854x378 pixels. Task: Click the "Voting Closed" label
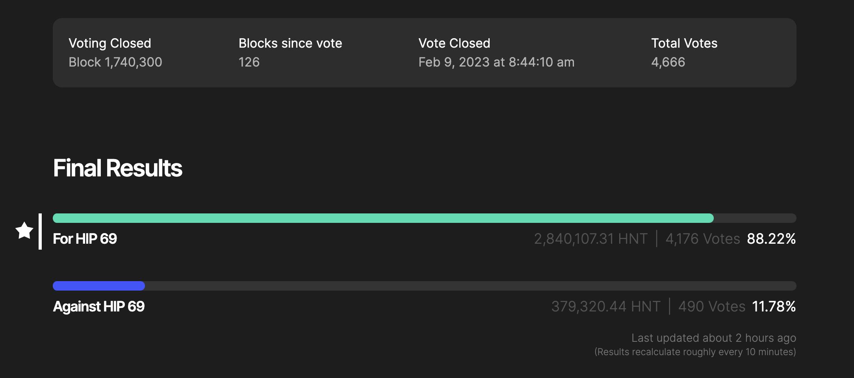coord(110,43)
